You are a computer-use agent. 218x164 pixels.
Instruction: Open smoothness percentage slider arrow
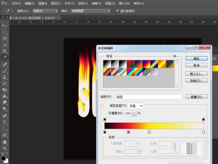[134, 113]
